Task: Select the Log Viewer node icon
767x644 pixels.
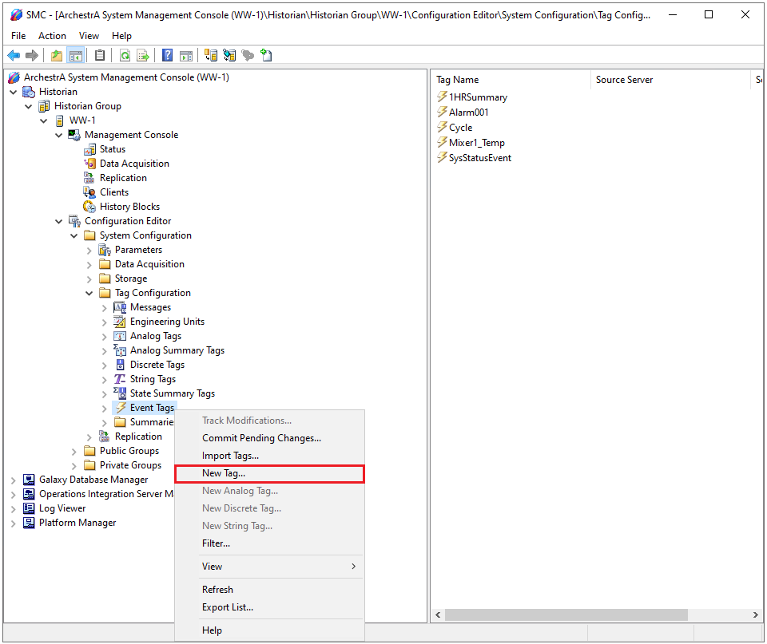Action: 29,508
